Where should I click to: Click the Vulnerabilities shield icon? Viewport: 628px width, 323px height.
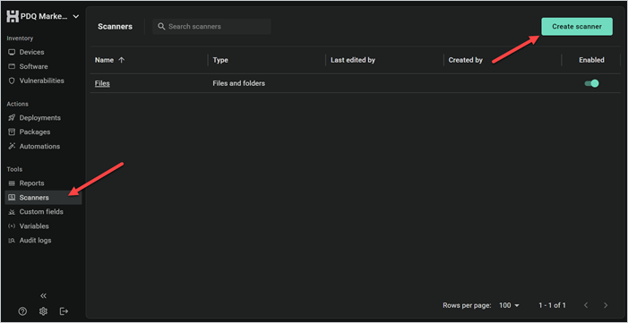pos(12,81)
